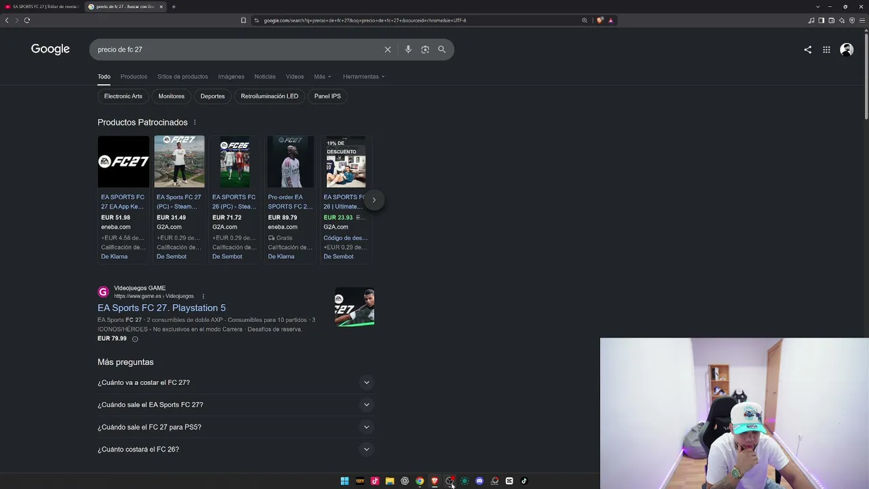Viewport: 869px width, 489px height.
Task: Open Brave Rewards triangle icon
Action: point(610,20)
